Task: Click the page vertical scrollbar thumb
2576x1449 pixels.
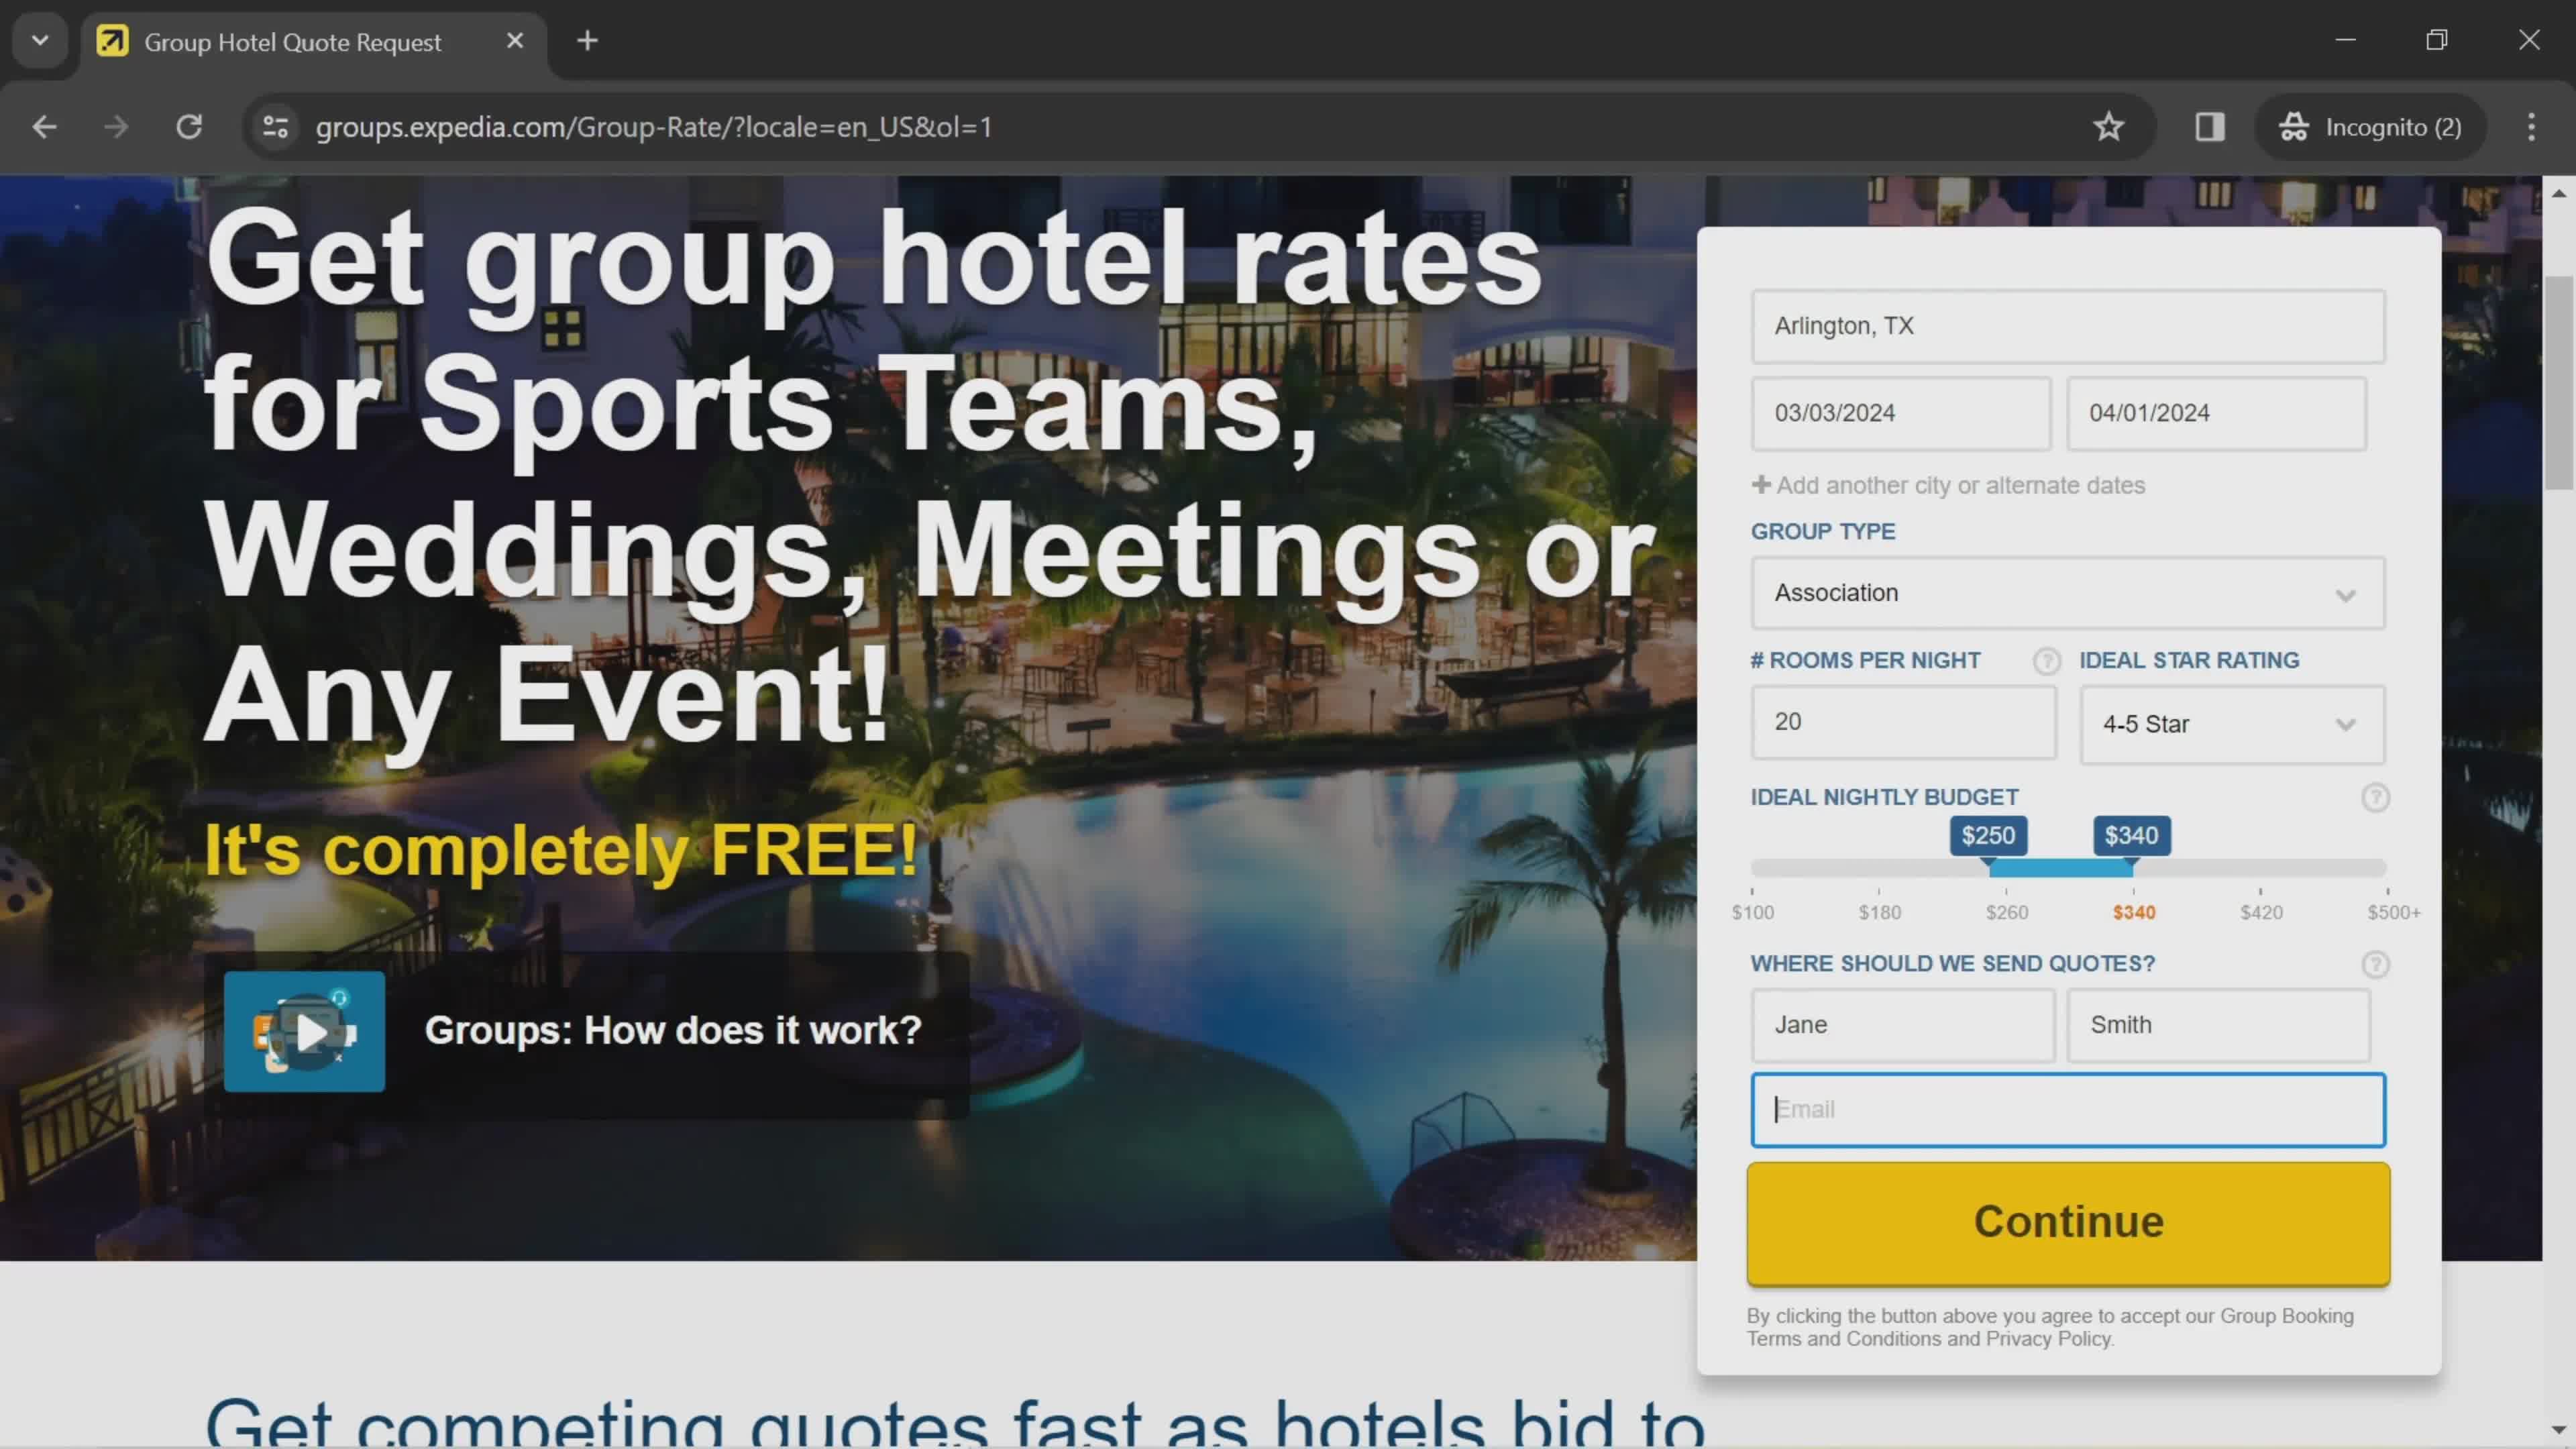Action: point(2559,382)
